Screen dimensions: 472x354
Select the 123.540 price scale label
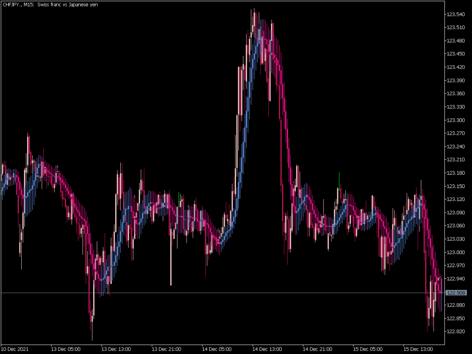coord(457,14)
